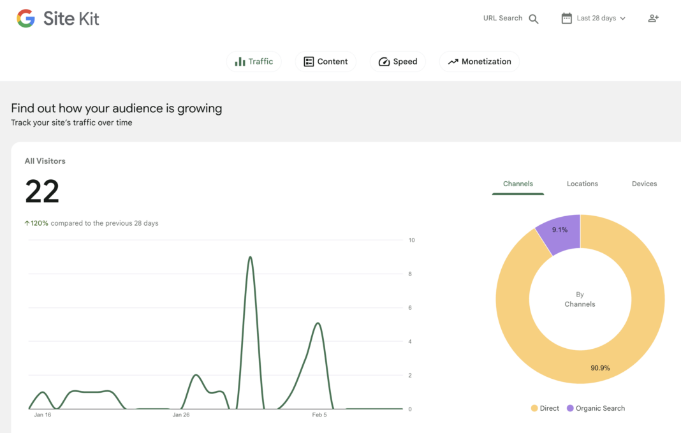681x433 pixels.
Task: Click the Content list icon
Action: (x=309, y=62)
